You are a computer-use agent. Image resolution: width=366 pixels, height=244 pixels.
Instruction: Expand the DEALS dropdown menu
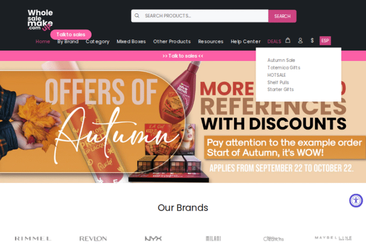coord(274,41)
